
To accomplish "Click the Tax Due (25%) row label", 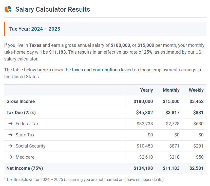I will click(x=21, y=113).
